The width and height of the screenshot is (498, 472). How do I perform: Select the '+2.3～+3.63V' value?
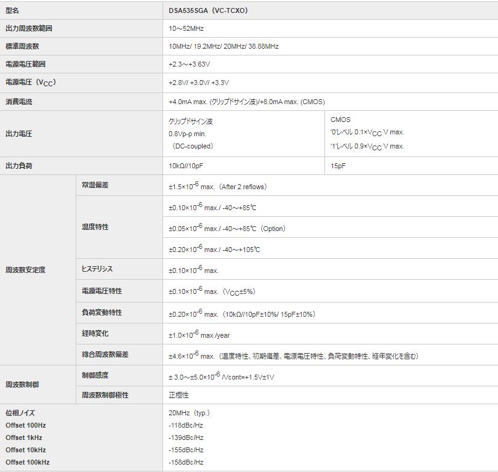click(190, 64)
